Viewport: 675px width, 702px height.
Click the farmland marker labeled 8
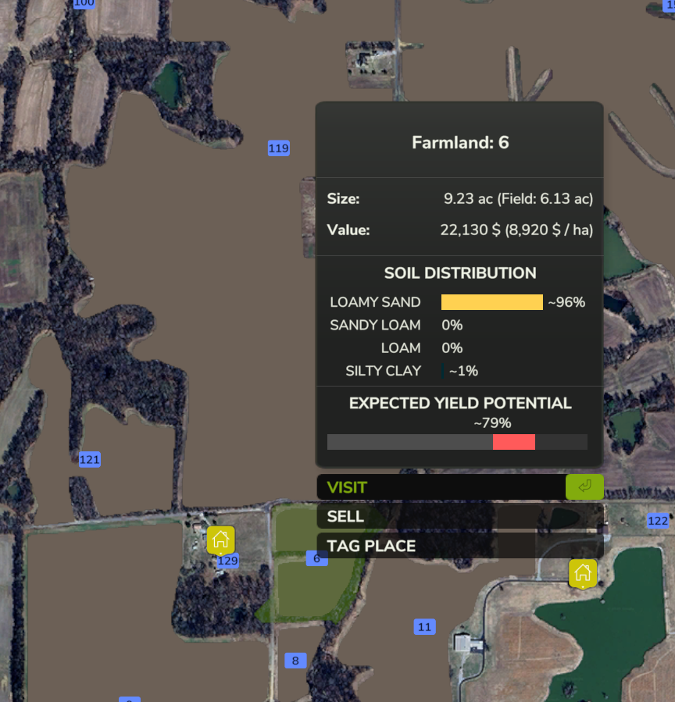(295, 661)
